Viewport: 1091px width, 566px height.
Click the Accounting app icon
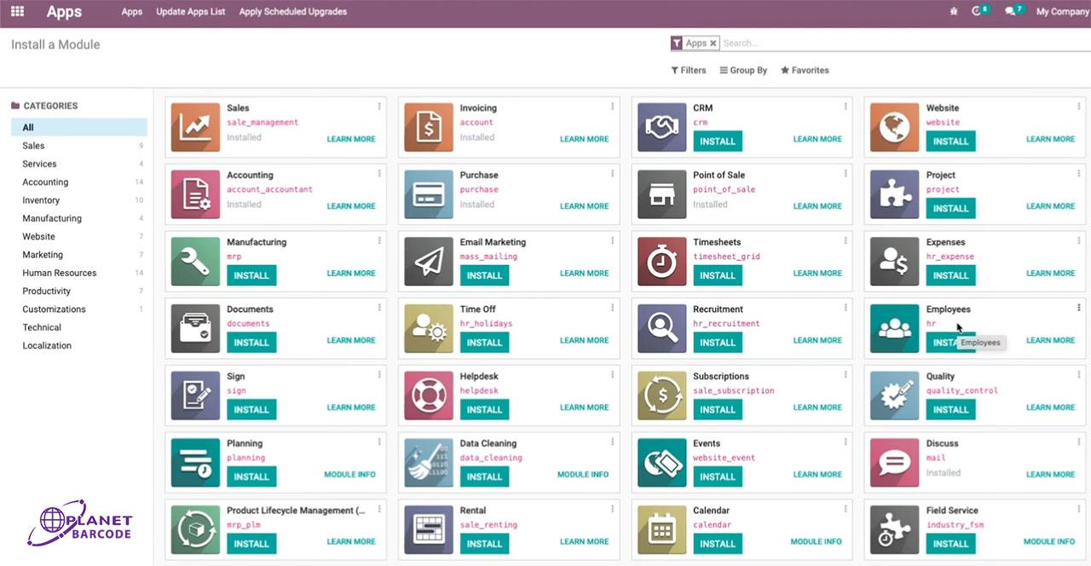(195, 194)
